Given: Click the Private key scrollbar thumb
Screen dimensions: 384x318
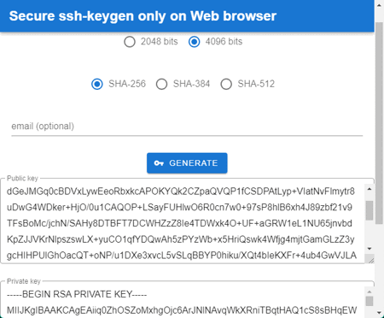Looking at the screenshot, I should 369,301.
